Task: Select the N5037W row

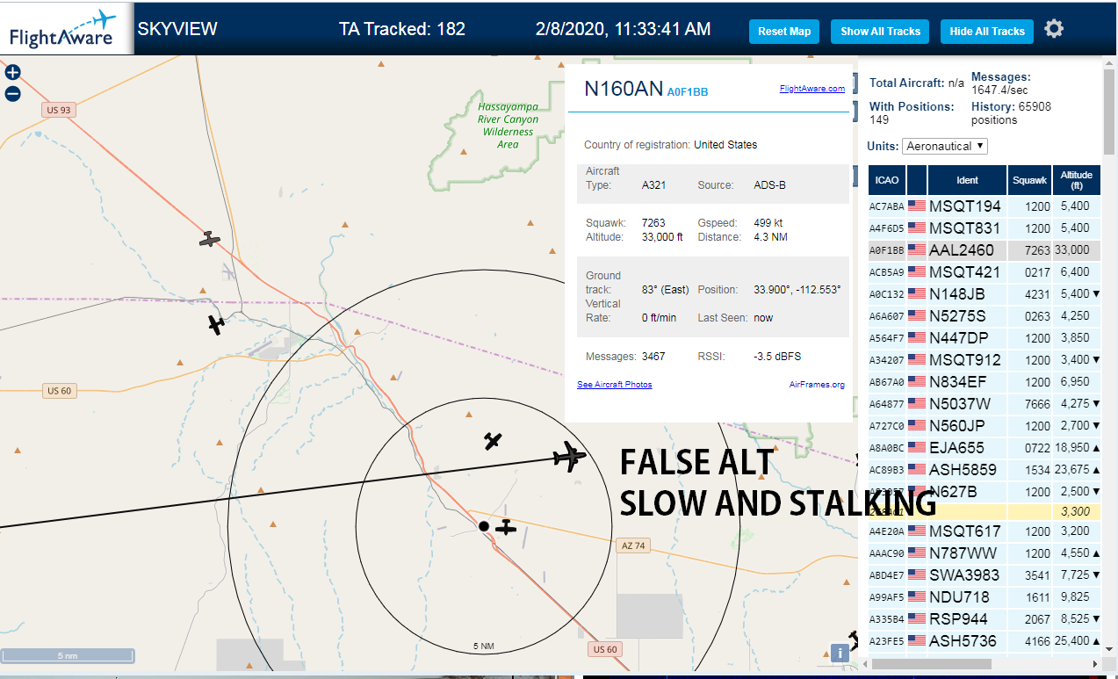Action: point(985,404)
